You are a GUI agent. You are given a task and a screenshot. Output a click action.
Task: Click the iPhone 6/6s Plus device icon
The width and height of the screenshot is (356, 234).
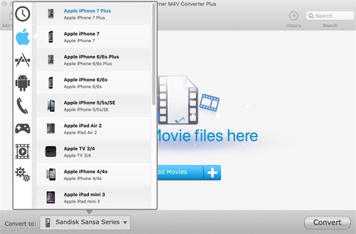pos(50,60)
